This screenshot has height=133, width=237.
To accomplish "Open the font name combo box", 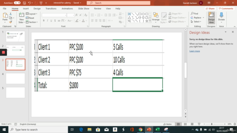I will pos(54,15).
